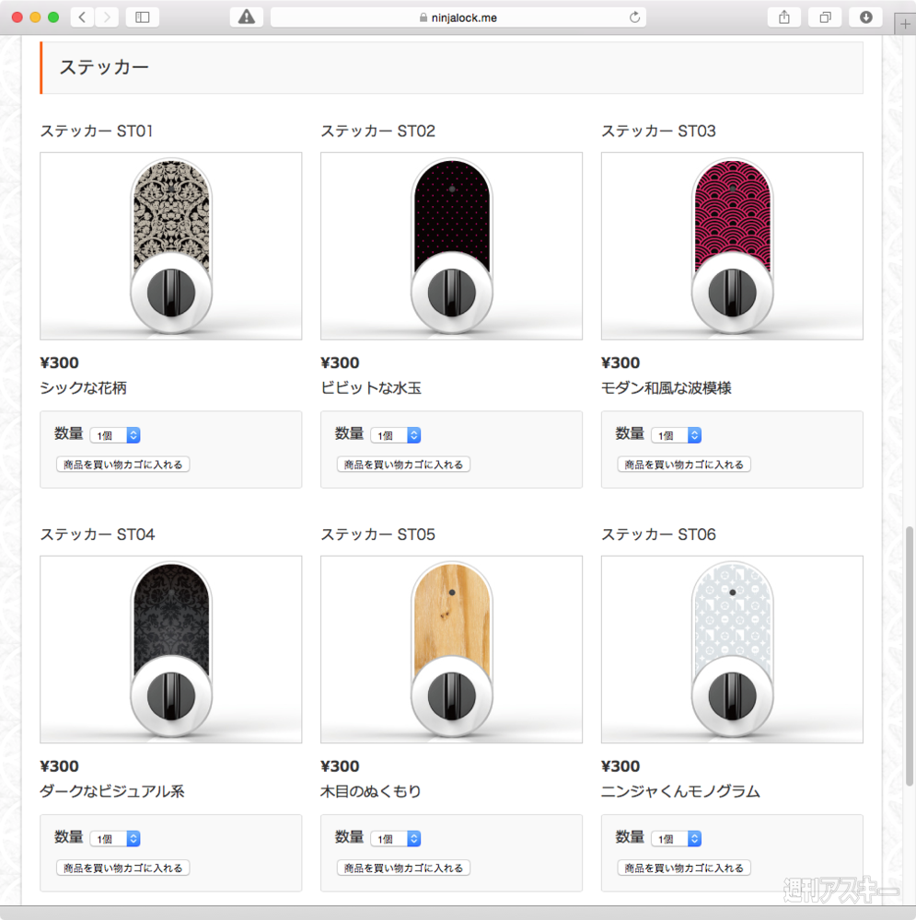This screenshot has width=916, height=920.
Task: Close the Safari window
Action: [x=17, y=17]
